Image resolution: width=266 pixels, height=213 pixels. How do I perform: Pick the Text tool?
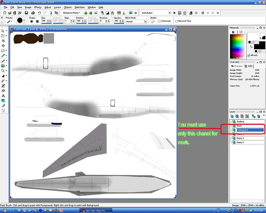click(3, 96)
